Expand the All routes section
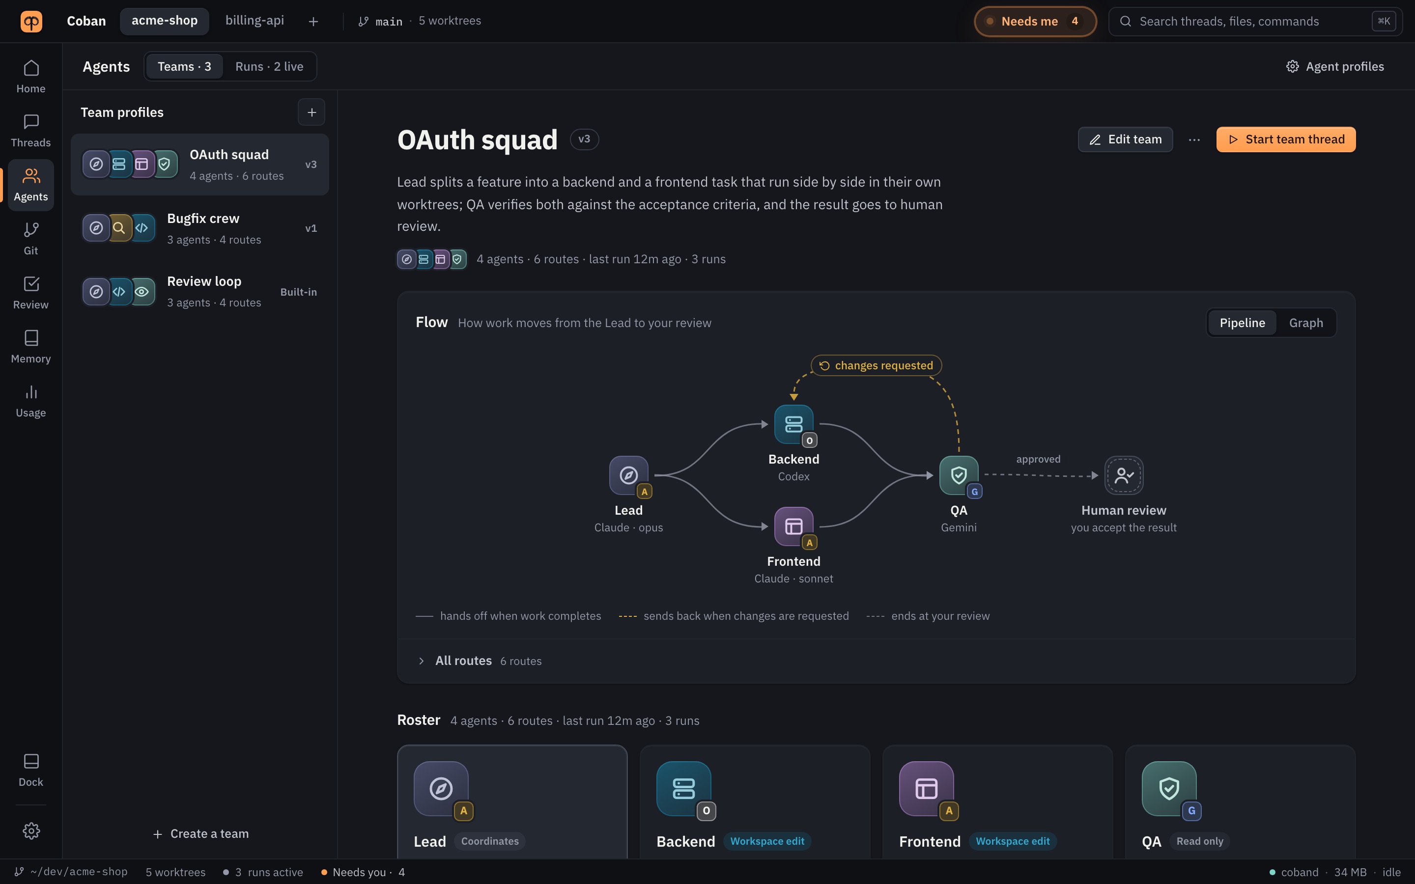This screenshot has width=1415, height=884. tap(876, 661)
